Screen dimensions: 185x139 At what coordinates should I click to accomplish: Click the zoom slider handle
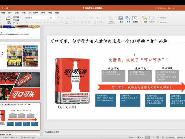(176, 137)
